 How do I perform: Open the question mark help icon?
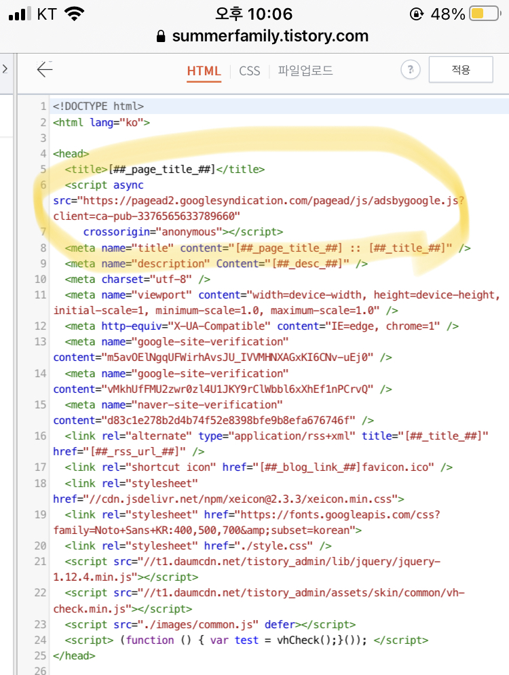[411, 69]
